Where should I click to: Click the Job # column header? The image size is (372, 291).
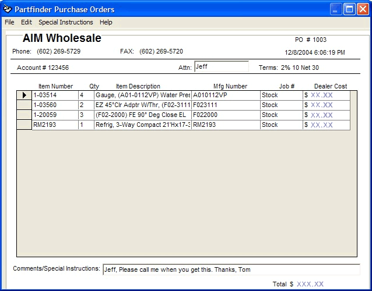tap(287, 86)
